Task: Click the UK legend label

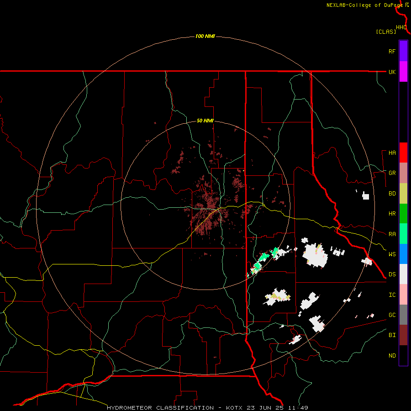Action: pos(392,72)
